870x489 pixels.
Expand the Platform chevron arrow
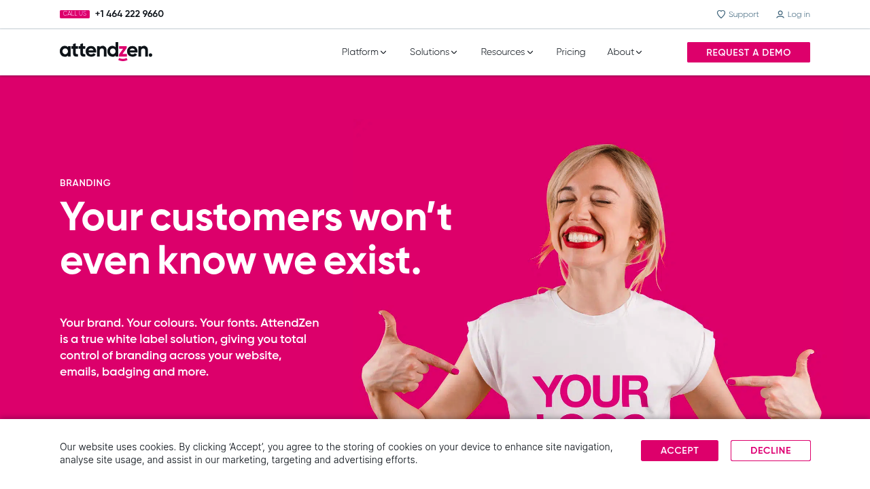383,52
